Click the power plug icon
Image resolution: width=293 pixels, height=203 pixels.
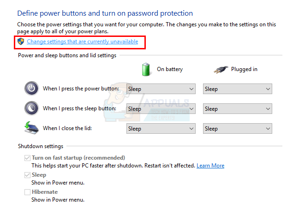coord(221,69)
